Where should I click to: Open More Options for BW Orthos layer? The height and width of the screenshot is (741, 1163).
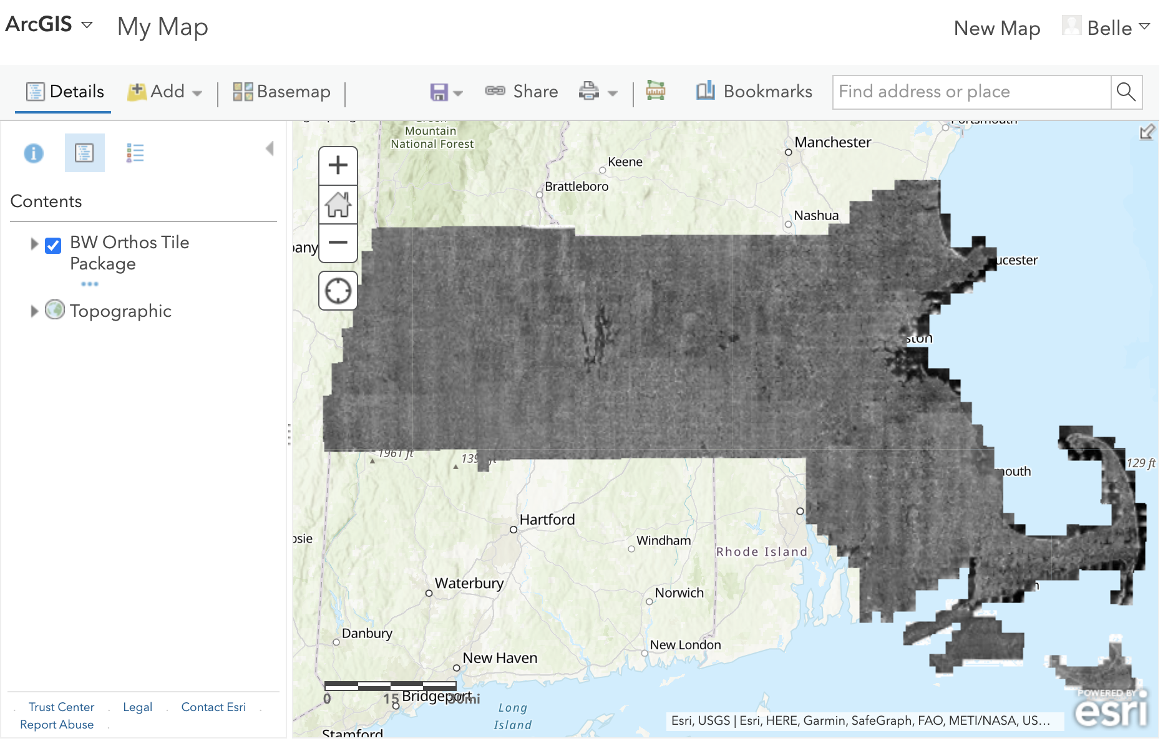tap(90, 284)
